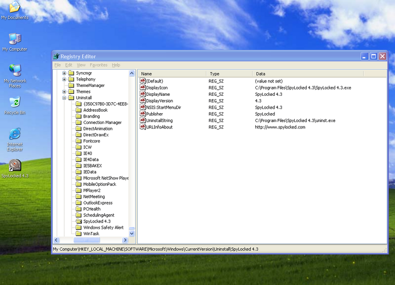
Task: Click the tree pane scroll right arrow
Action: (125, 240)
